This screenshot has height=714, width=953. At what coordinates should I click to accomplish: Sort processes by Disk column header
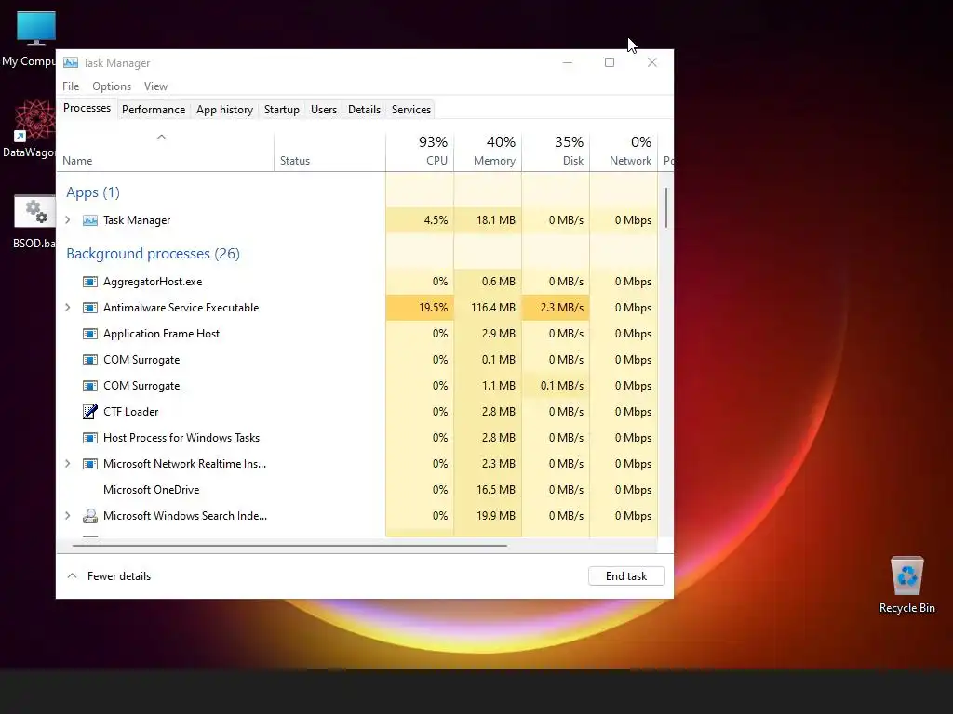coord(557,150)
